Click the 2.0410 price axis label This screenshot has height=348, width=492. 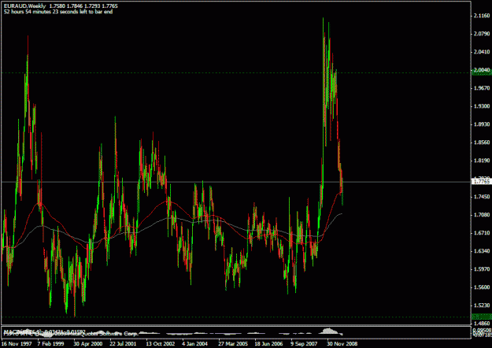click(x=483, y=52)
